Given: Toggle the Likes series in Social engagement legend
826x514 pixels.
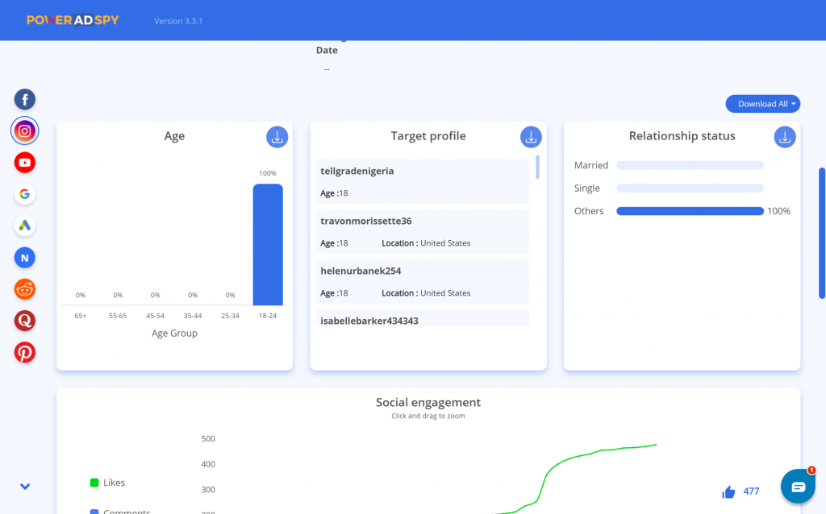Looking at the screenshot, I should click(x=106, y=482).
